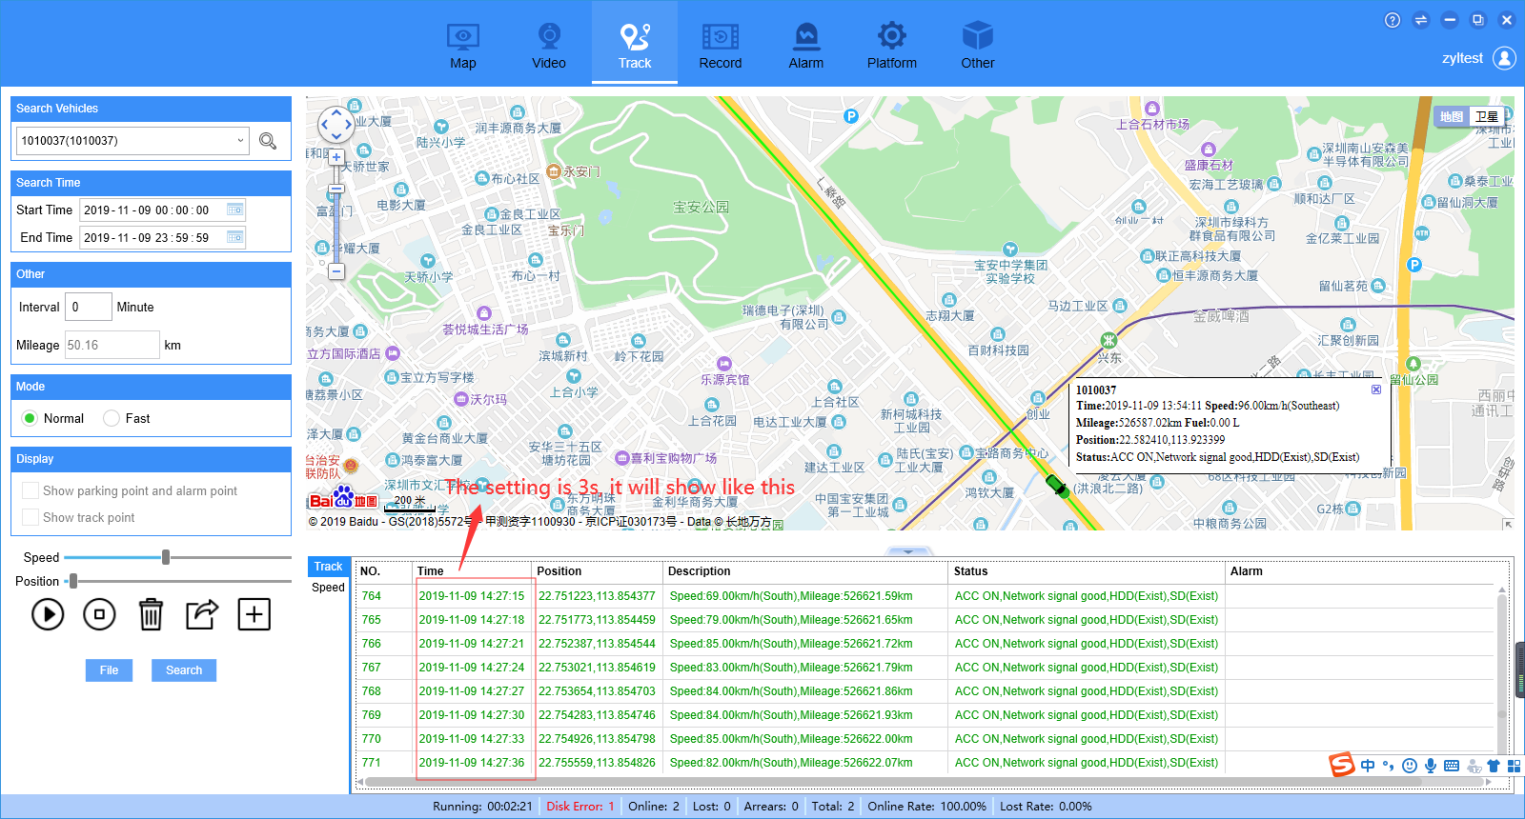
Task: Delete track with trash icon
Action: pos(151,614)
